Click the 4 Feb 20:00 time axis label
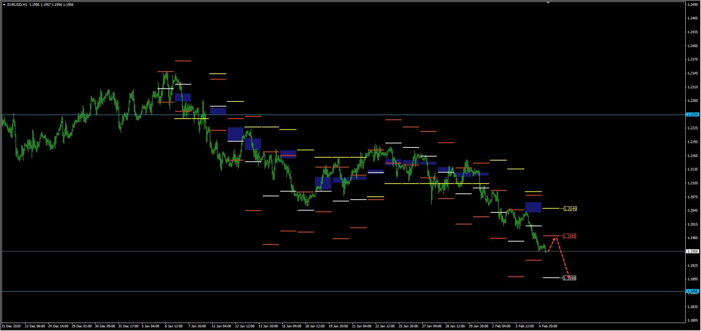The width and height of the screenshot is (701, 331). (x=548, y=326)
